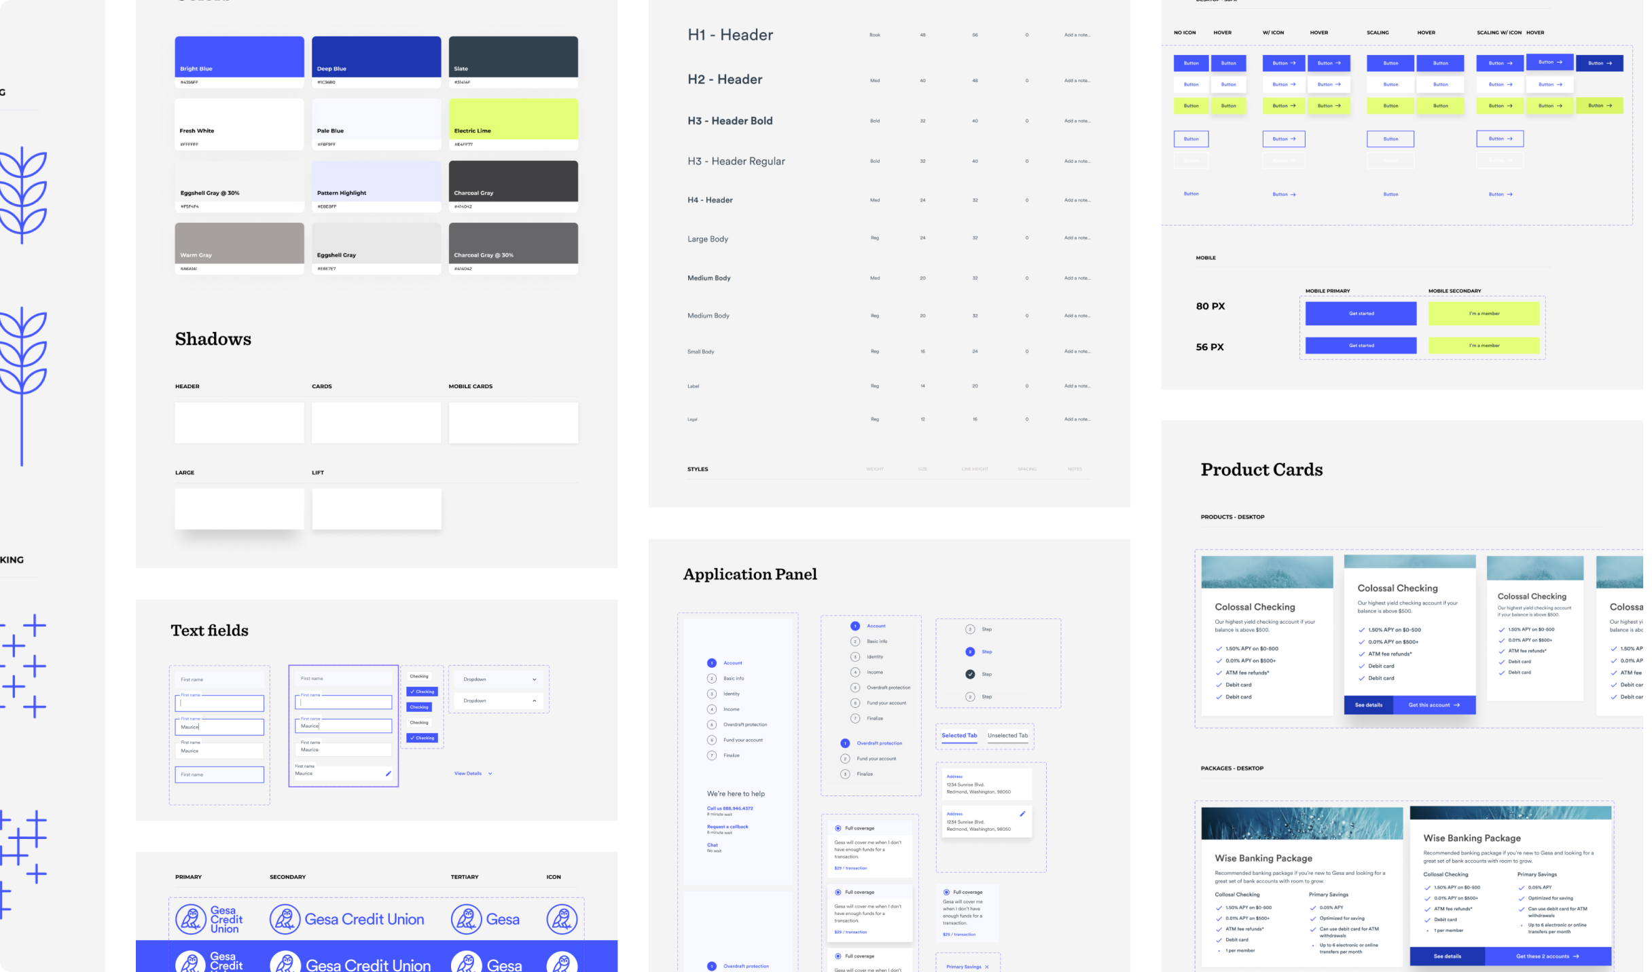
Task: Expand the Styles section at bottom of typography
Action: pyautogui.click(x=697, y=468)
